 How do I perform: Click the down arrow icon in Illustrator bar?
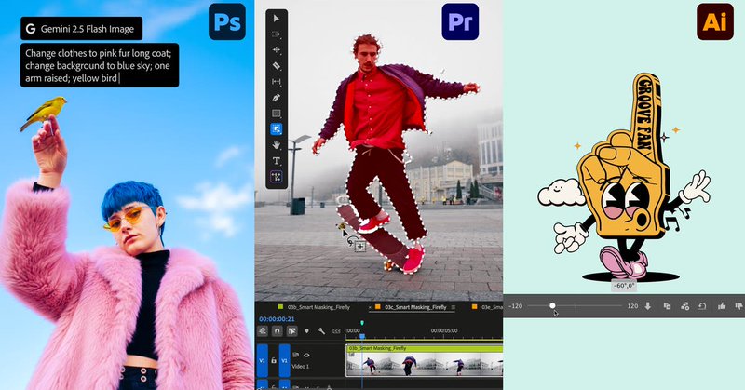[x=647, y=306]
